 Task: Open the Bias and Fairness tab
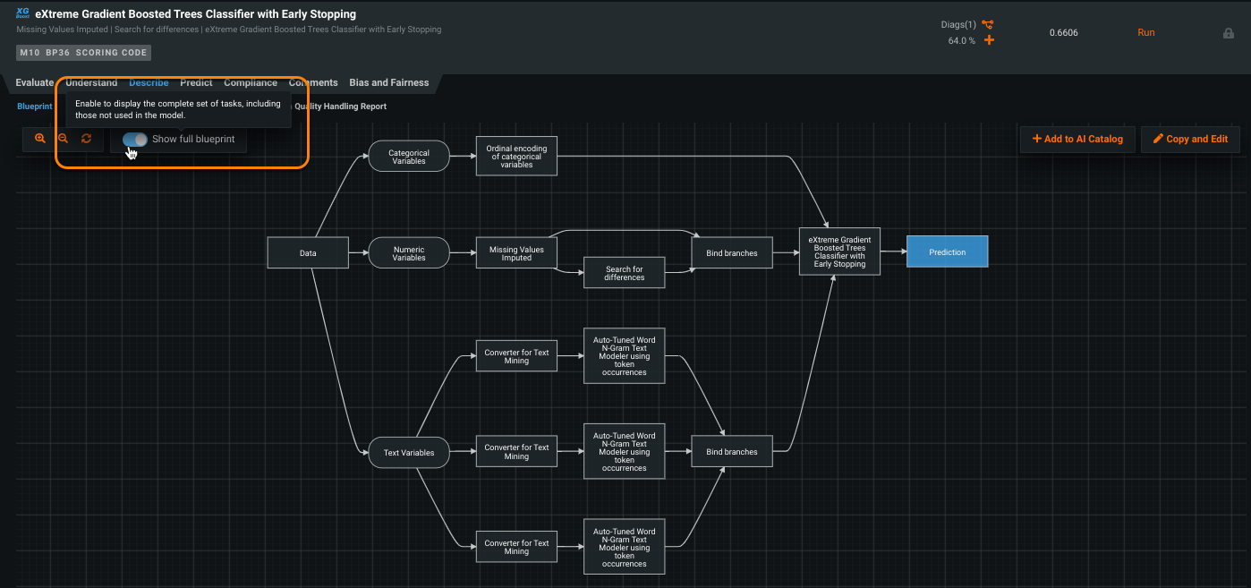[388, 82]
